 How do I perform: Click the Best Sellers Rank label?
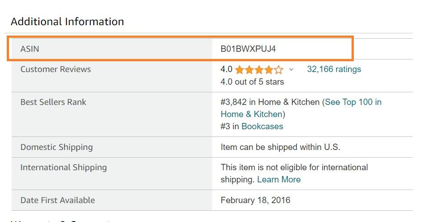(x=53, y=102)
